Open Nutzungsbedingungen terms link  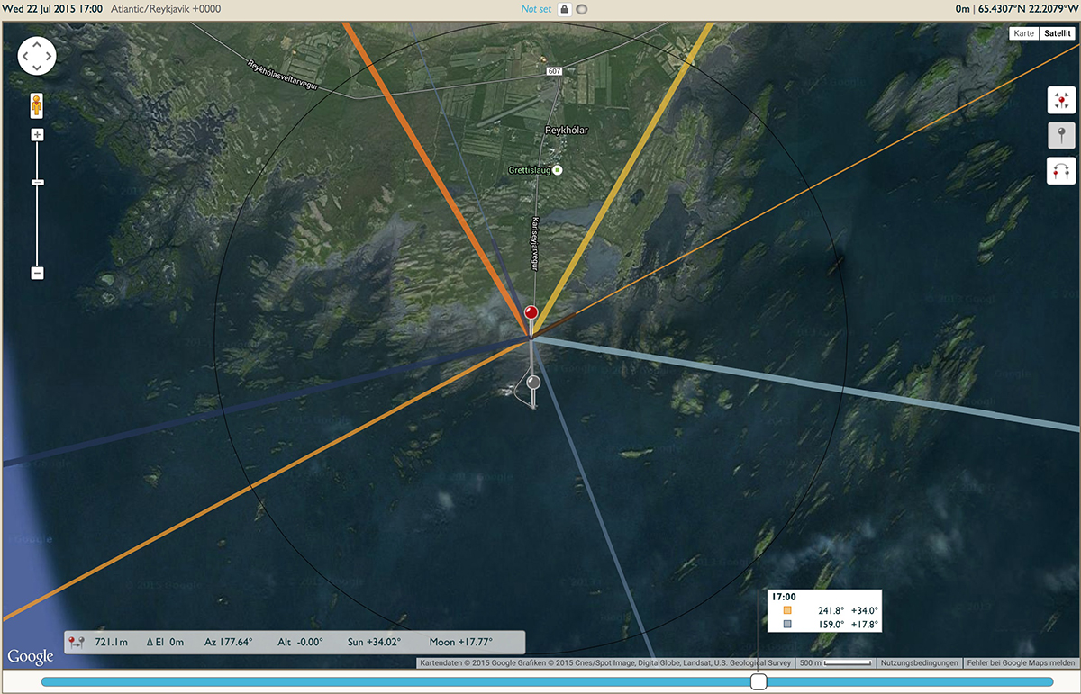[x=920, y=663]
